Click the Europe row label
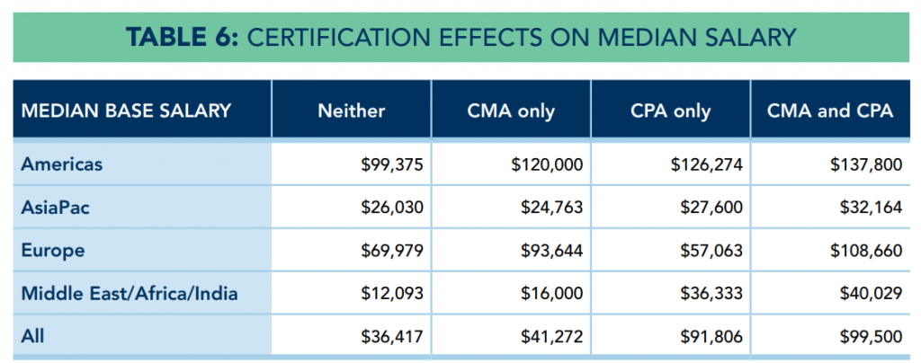Viewport: 921px width, 363px height. coord(53,251)
